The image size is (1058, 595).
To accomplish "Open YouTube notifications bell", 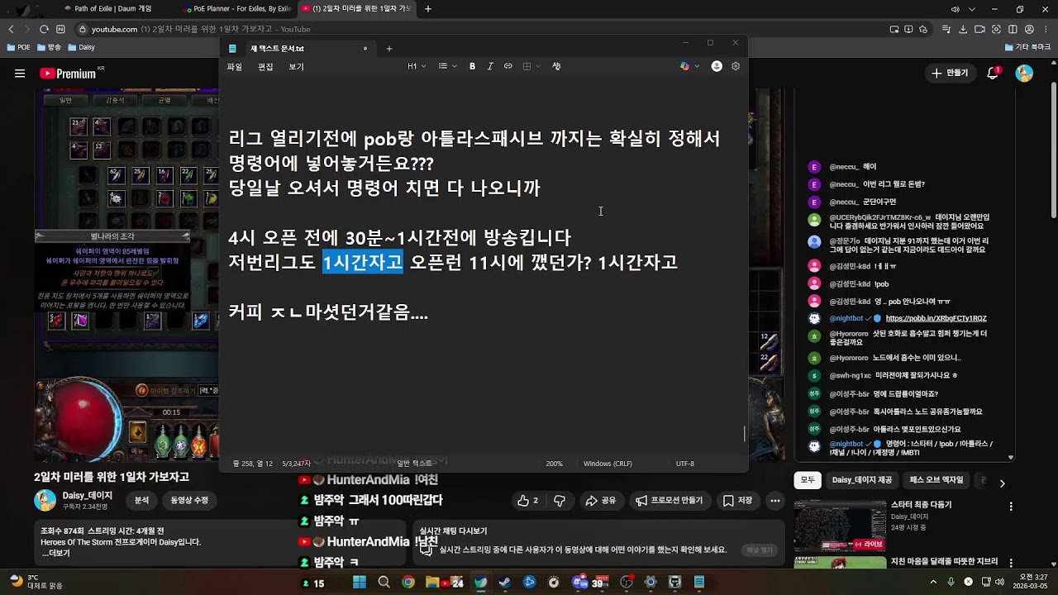I will click(x=993, y=73).
